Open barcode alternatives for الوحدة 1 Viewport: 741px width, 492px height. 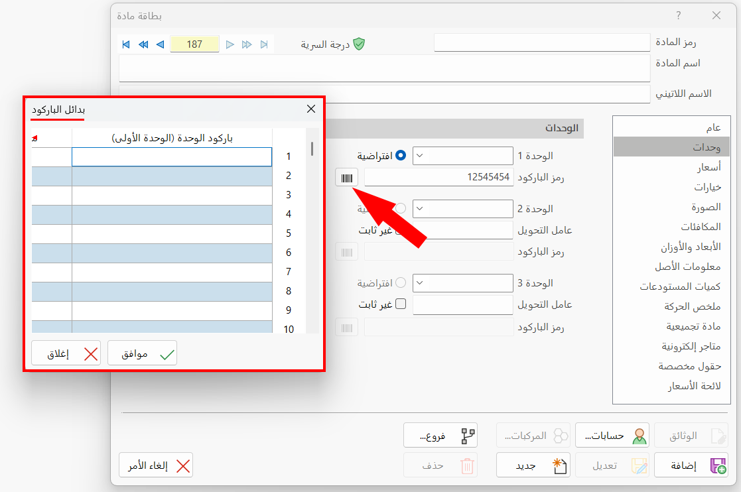pos(347,178)
